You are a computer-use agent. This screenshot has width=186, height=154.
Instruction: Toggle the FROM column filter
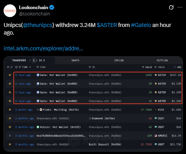(38, 67)
